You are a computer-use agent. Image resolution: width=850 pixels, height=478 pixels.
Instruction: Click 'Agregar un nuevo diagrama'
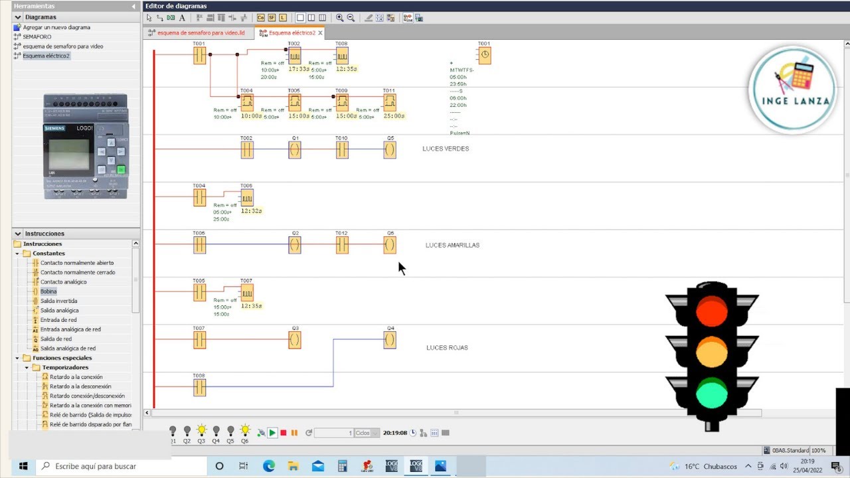[56, 27]
